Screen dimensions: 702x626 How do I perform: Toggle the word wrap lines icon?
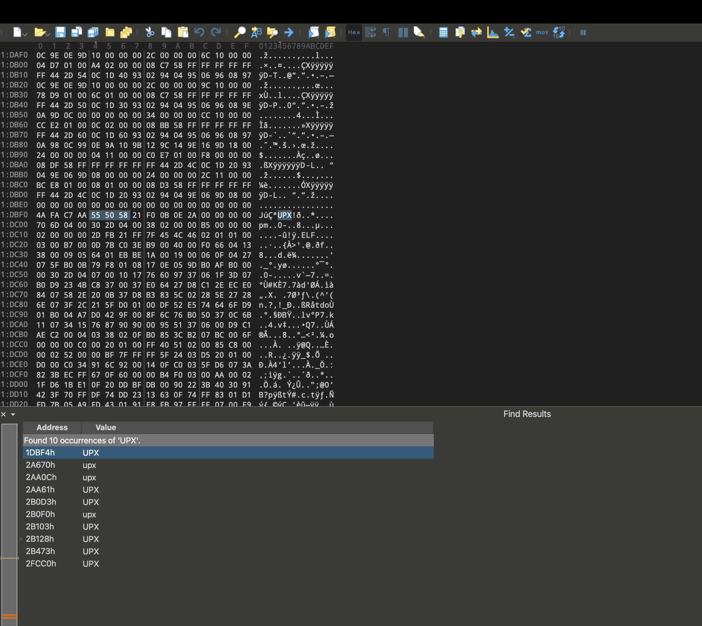(x=370, y=32)
